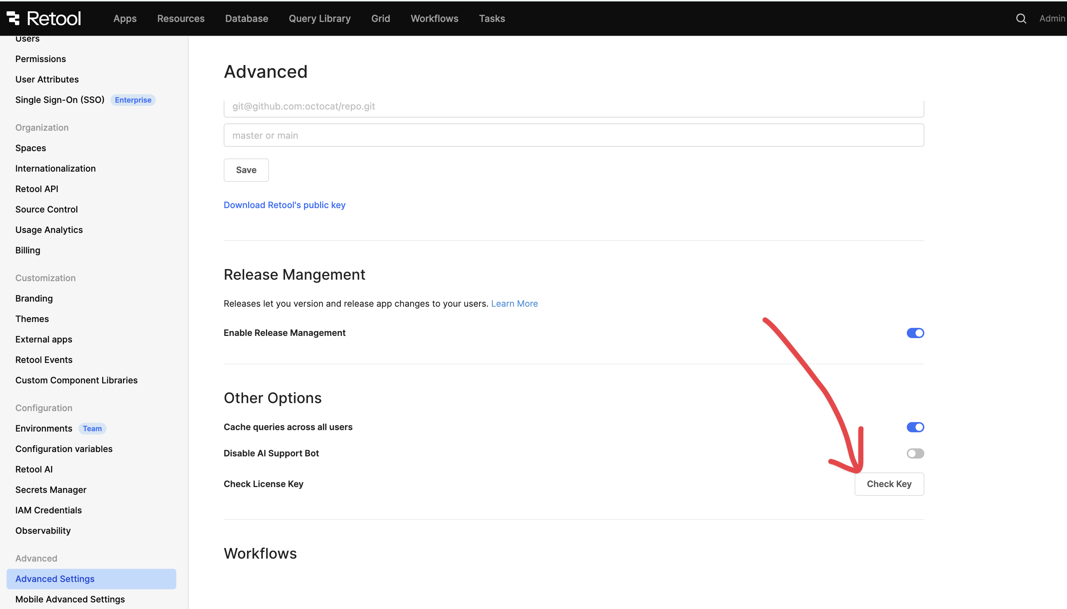
Task: Click the Other Options heading
Action: pos(273,398)
